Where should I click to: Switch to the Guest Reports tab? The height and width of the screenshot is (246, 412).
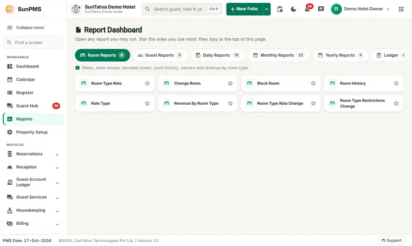coord(160,55)
